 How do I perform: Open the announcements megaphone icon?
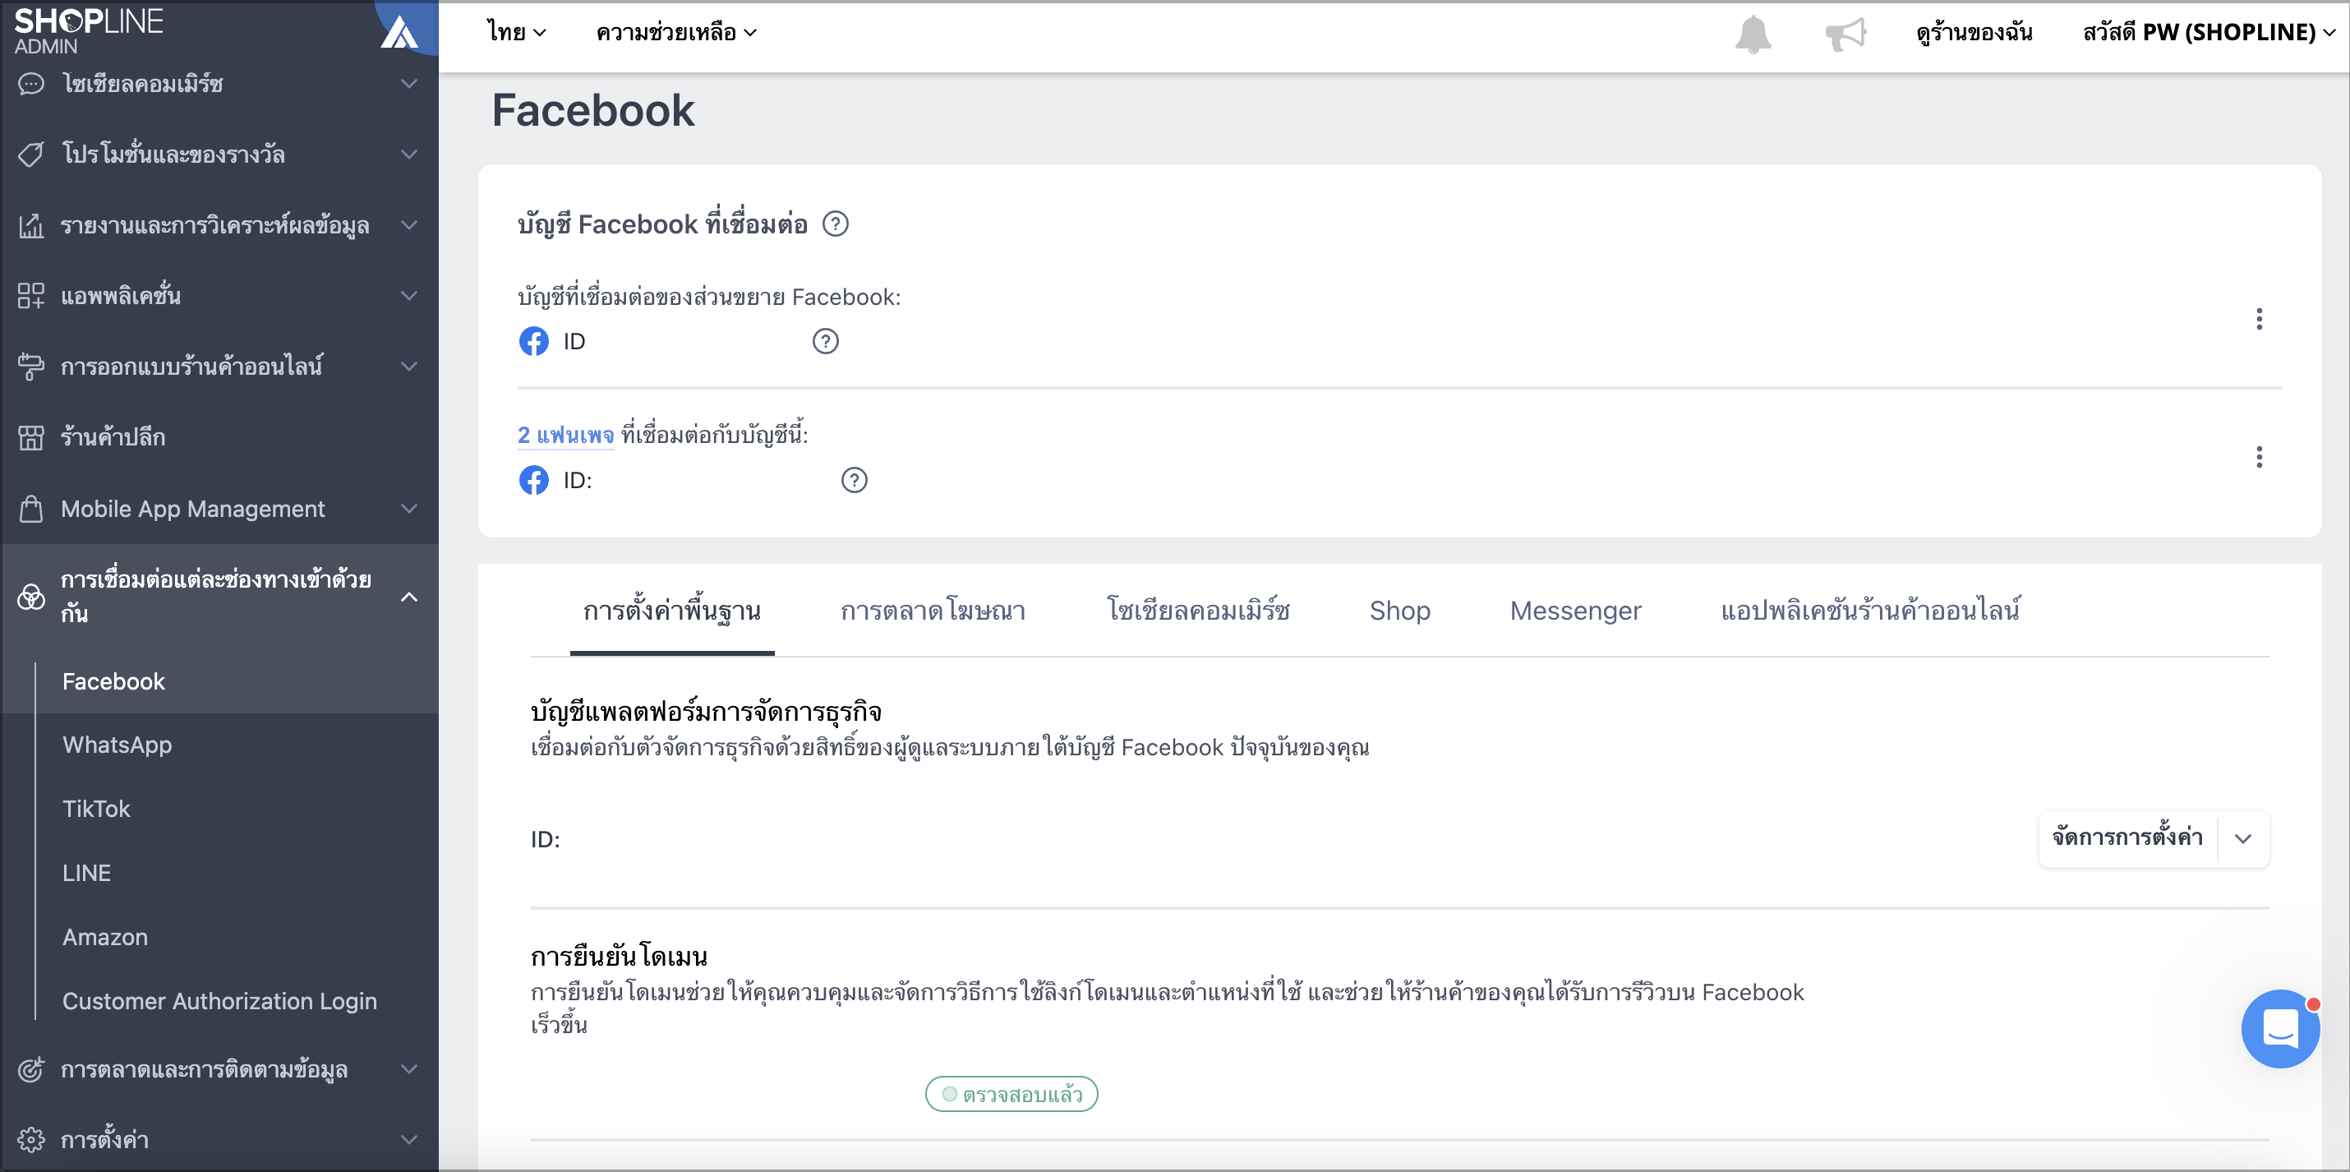point(1845,34)
